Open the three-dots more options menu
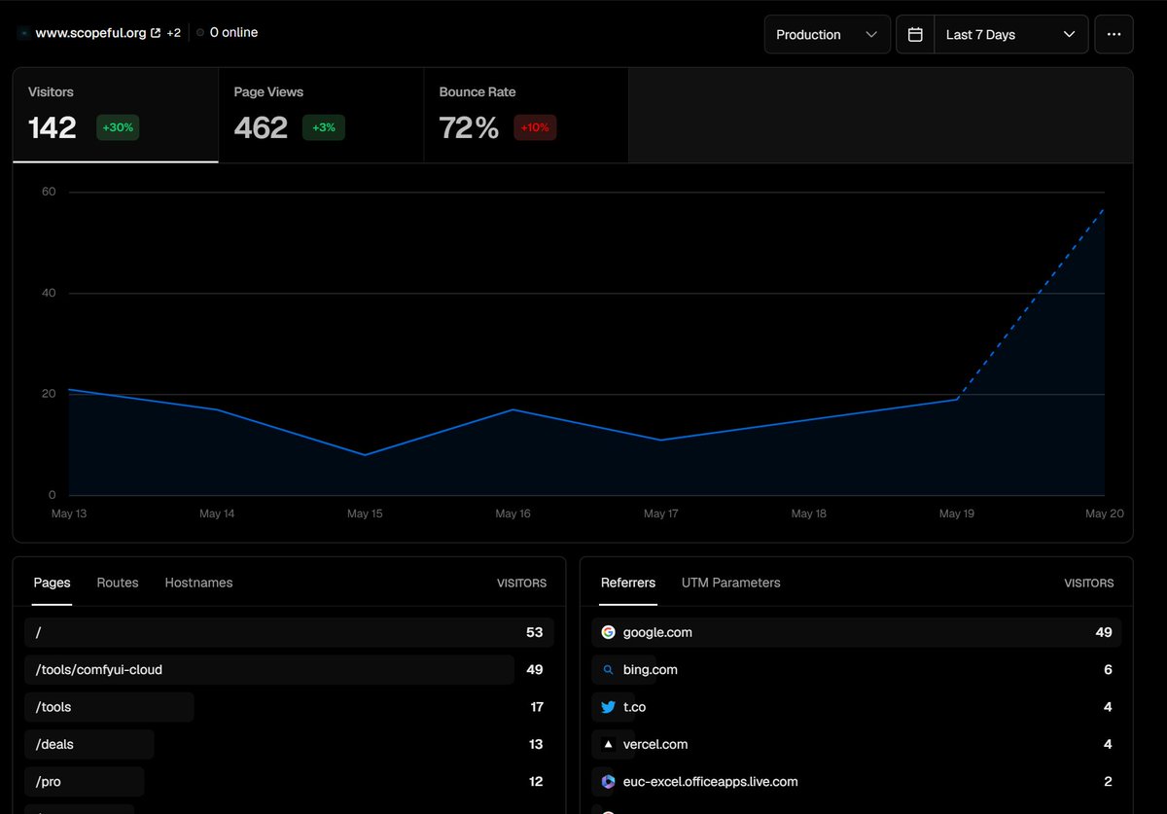Viewport: 1167px width, 814px height. pos(1114,34)
